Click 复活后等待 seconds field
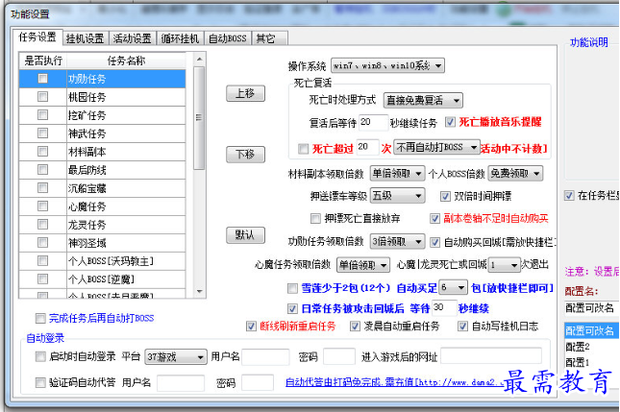Viewport: 620px width, 412px height. (374, 122)
